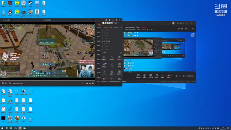Open the notification center in the taskbar
The image size is (231, 130).
click(228, 128)
